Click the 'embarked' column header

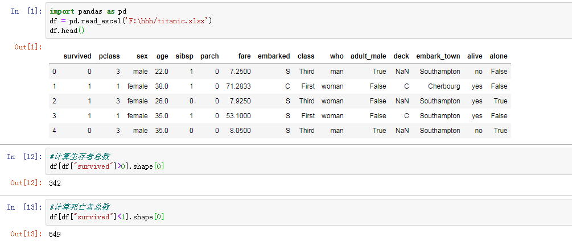(274, 56)
